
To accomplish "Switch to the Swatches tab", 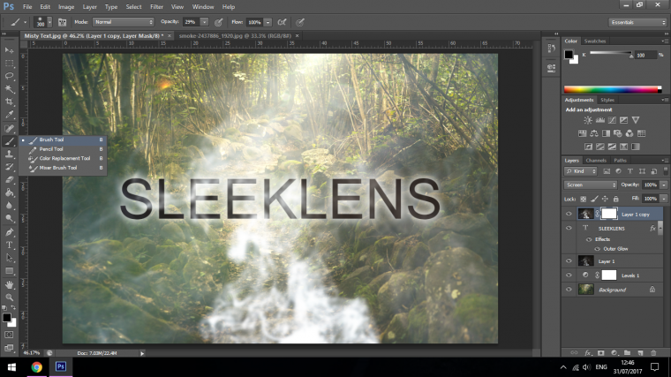I will tap(595, 41).
